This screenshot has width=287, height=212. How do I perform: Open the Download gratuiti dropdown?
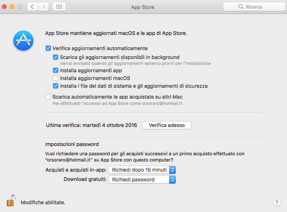[142, 179]
